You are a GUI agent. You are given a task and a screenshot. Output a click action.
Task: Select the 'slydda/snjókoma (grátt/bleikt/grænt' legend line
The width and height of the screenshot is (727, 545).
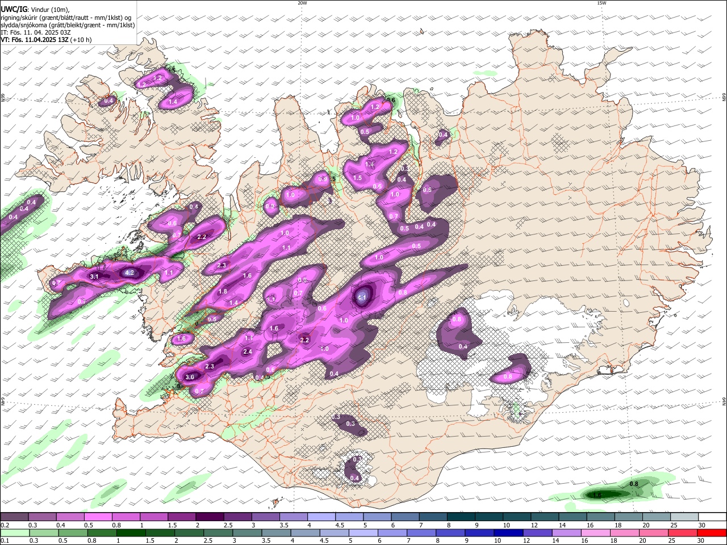68,25
